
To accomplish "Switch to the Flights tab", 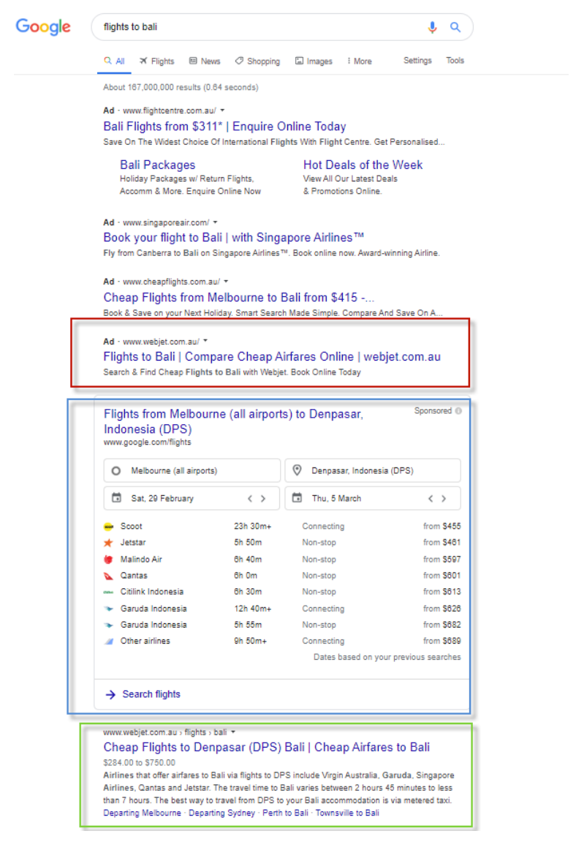I will click(x=157, y=61).
